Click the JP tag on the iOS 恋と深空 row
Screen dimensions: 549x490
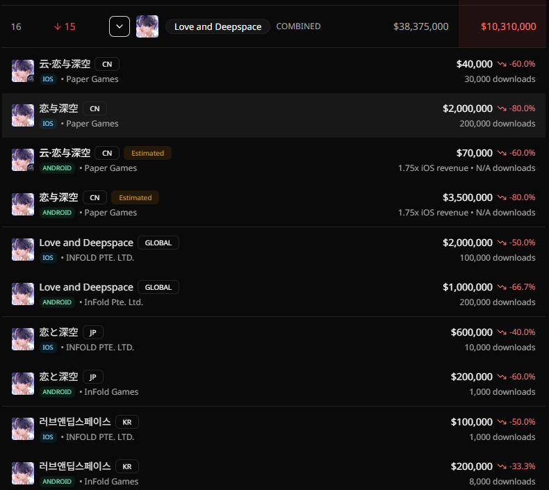click(x=93, y=332)
